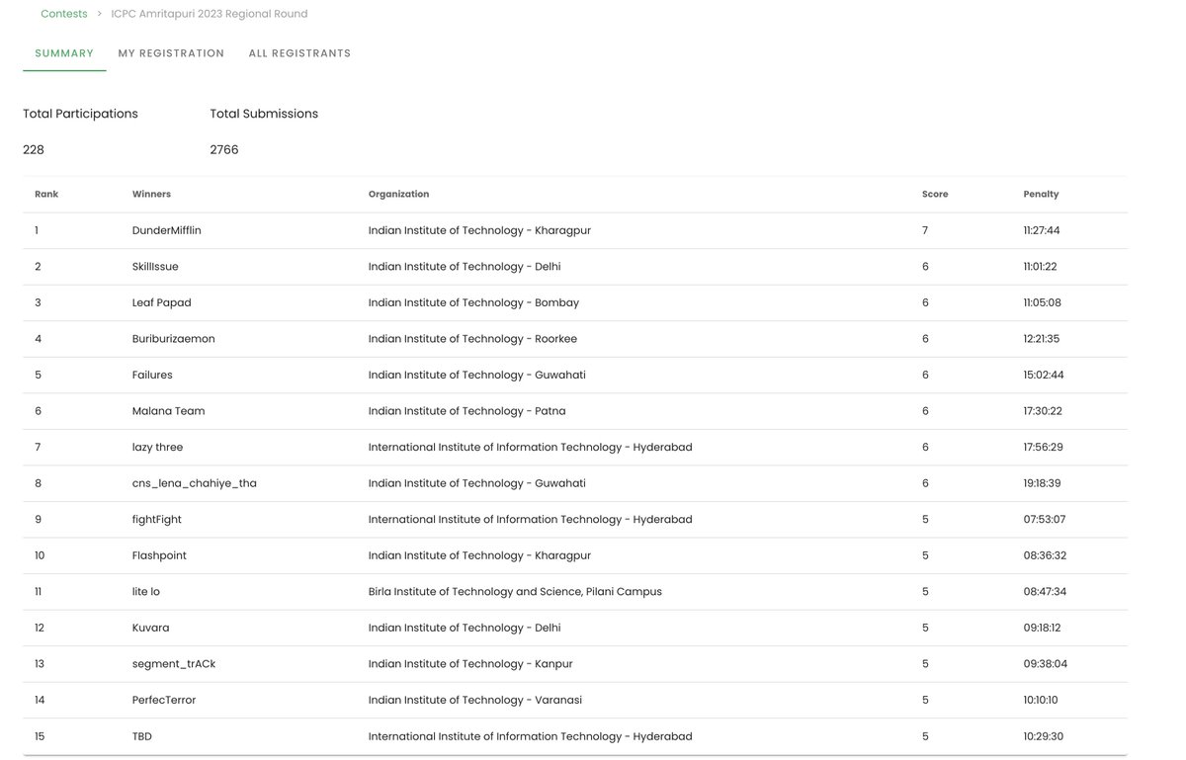This screenshot has width=1186, height=760.
Task: Click the 228 participations value
Action: click(34, 150)
